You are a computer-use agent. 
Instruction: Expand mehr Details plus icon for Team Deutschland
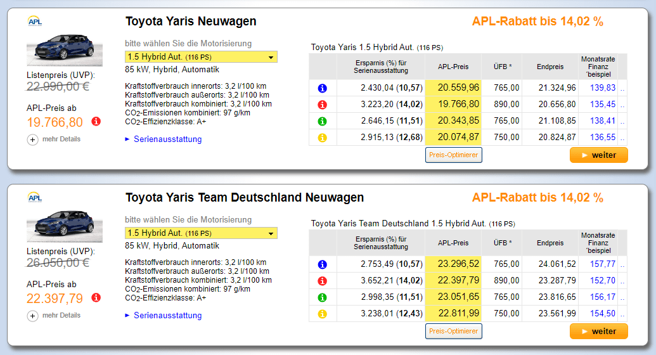32,316
